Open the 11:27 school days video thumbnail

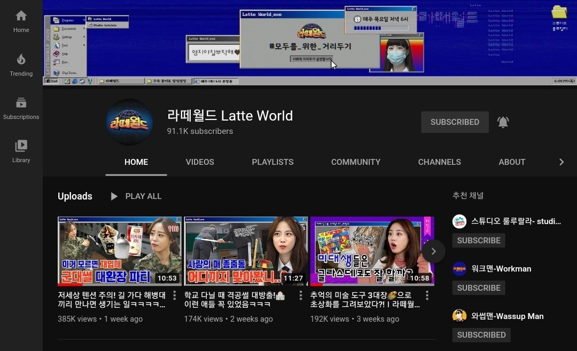pos(246,251)
